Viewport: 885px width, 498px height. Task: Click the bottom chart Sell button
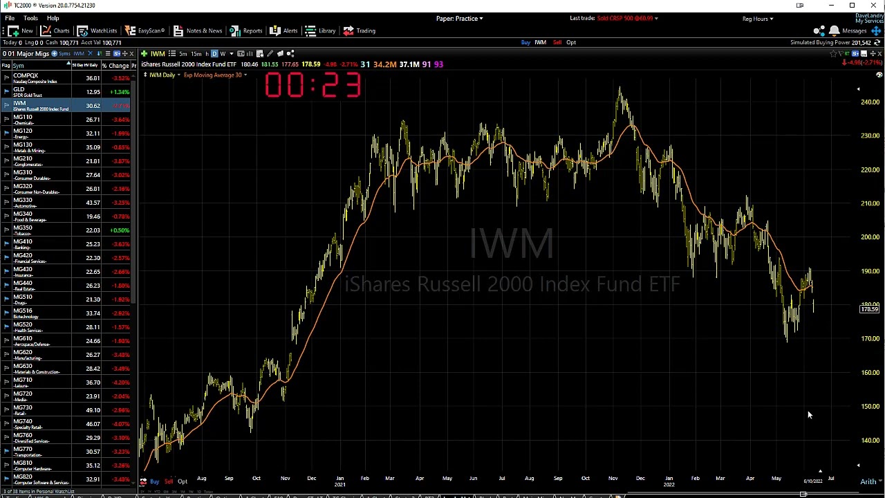click(169, 481)
